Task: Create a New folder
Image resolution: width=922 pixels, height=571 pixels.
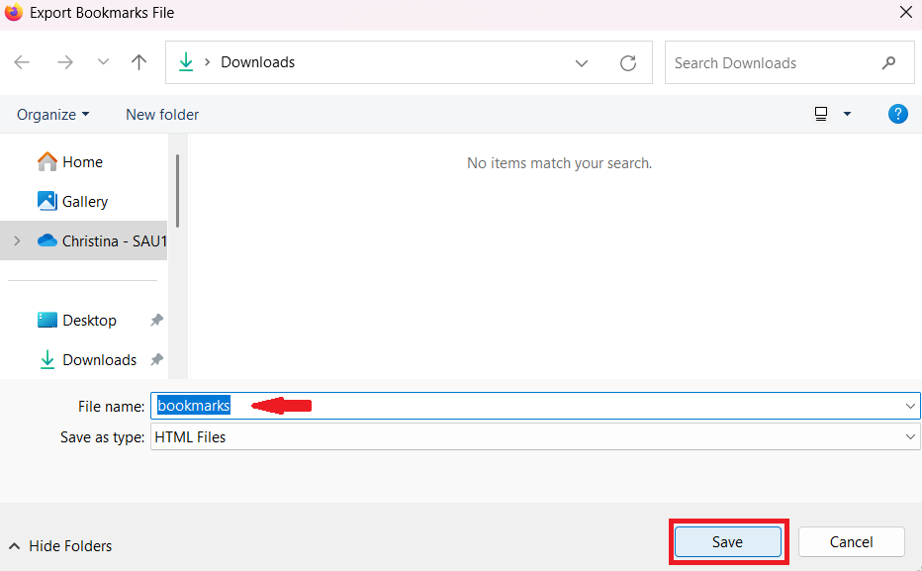Action: (x=162, y=114)
